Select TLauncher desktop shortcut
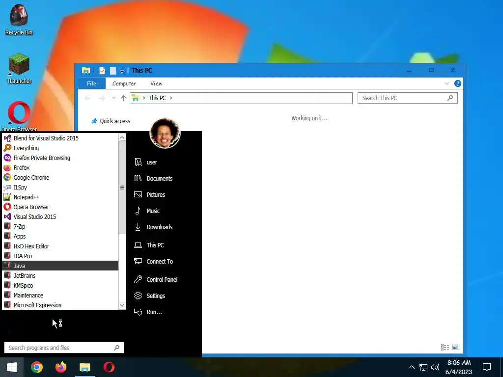Image resolution: width=503 pixels, height=377 pixels. pos(19,69)
